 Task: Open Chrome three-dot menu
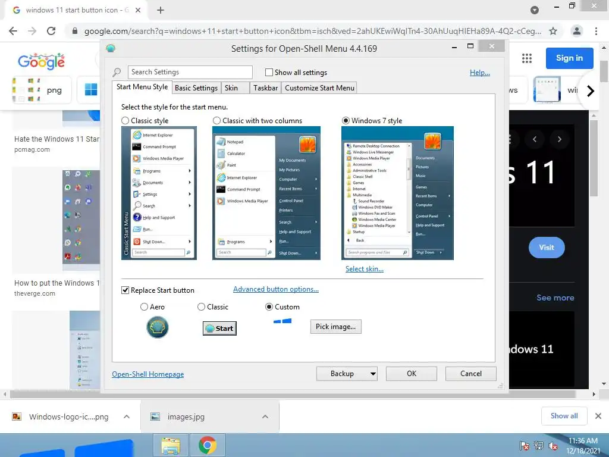(596, 31)
